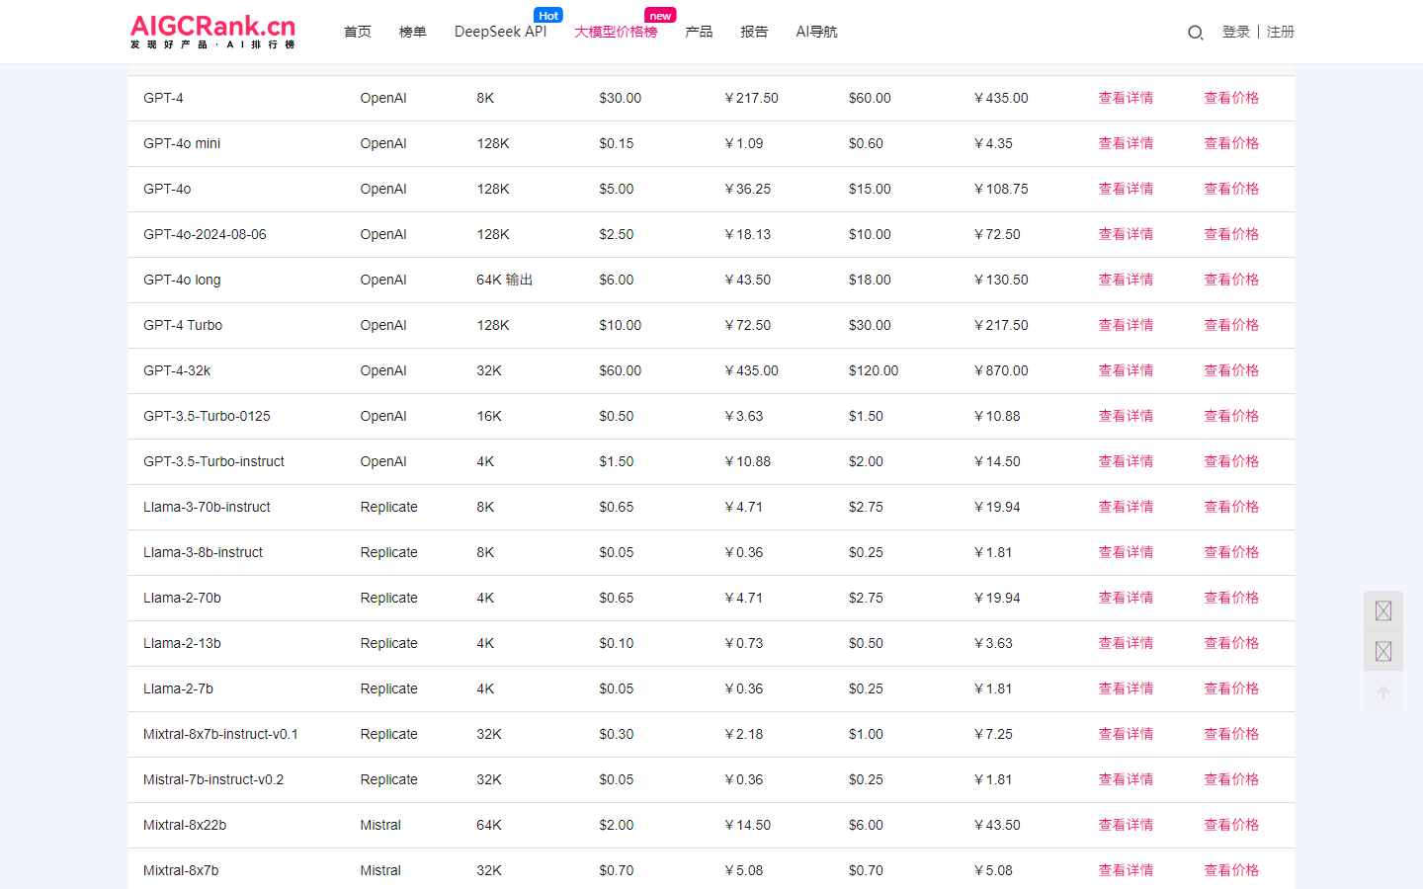Click the lower floating sidebar image icon
Screen dimensions: 1423x889
coord(1383,652)
